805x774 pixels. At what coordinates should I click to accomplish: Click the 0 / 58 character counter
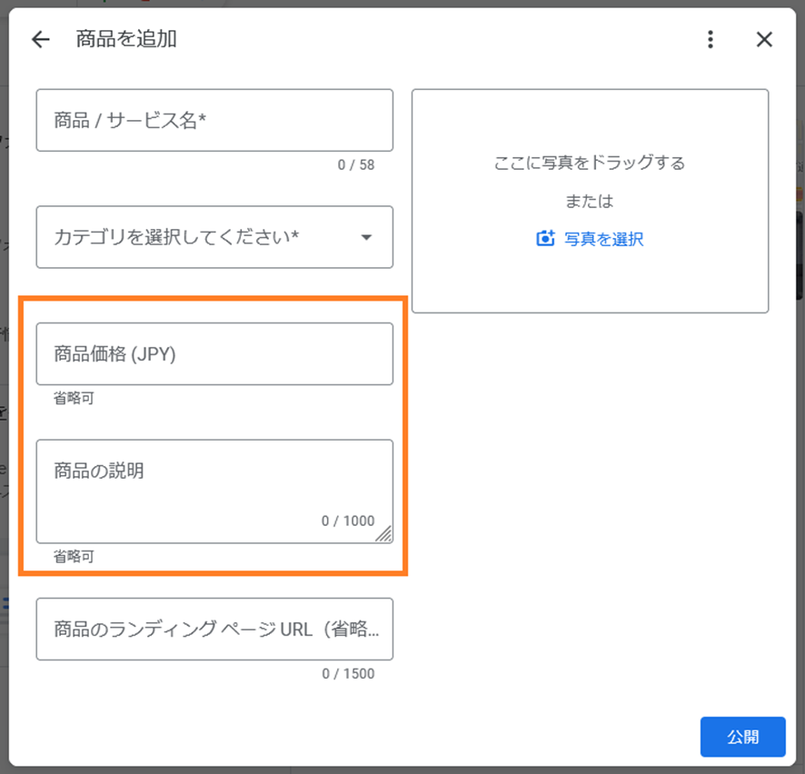[356, 164]
